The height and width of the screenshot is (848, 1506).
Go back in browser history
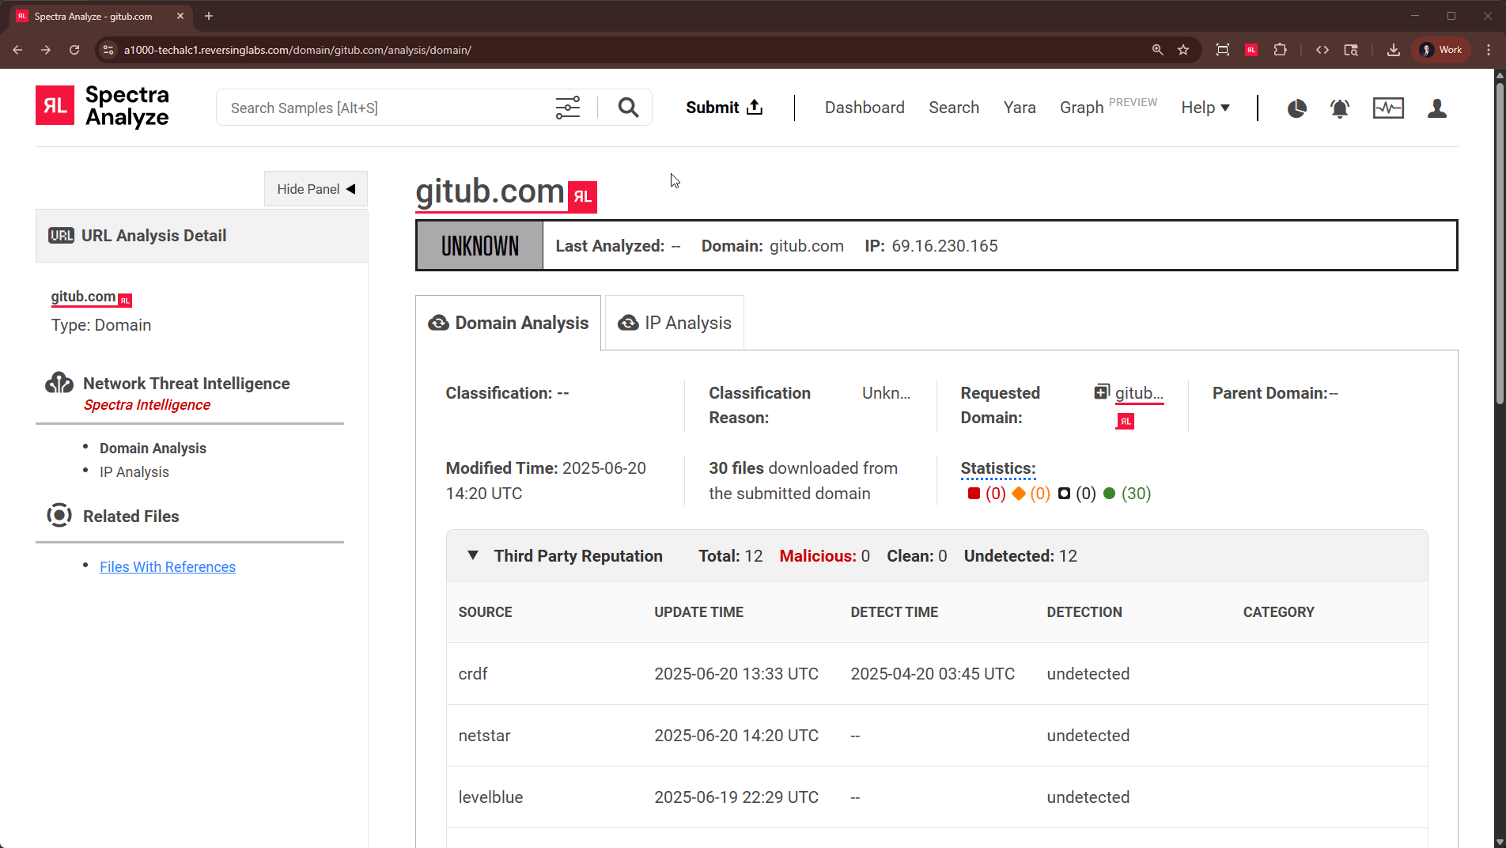click(17, 50)
